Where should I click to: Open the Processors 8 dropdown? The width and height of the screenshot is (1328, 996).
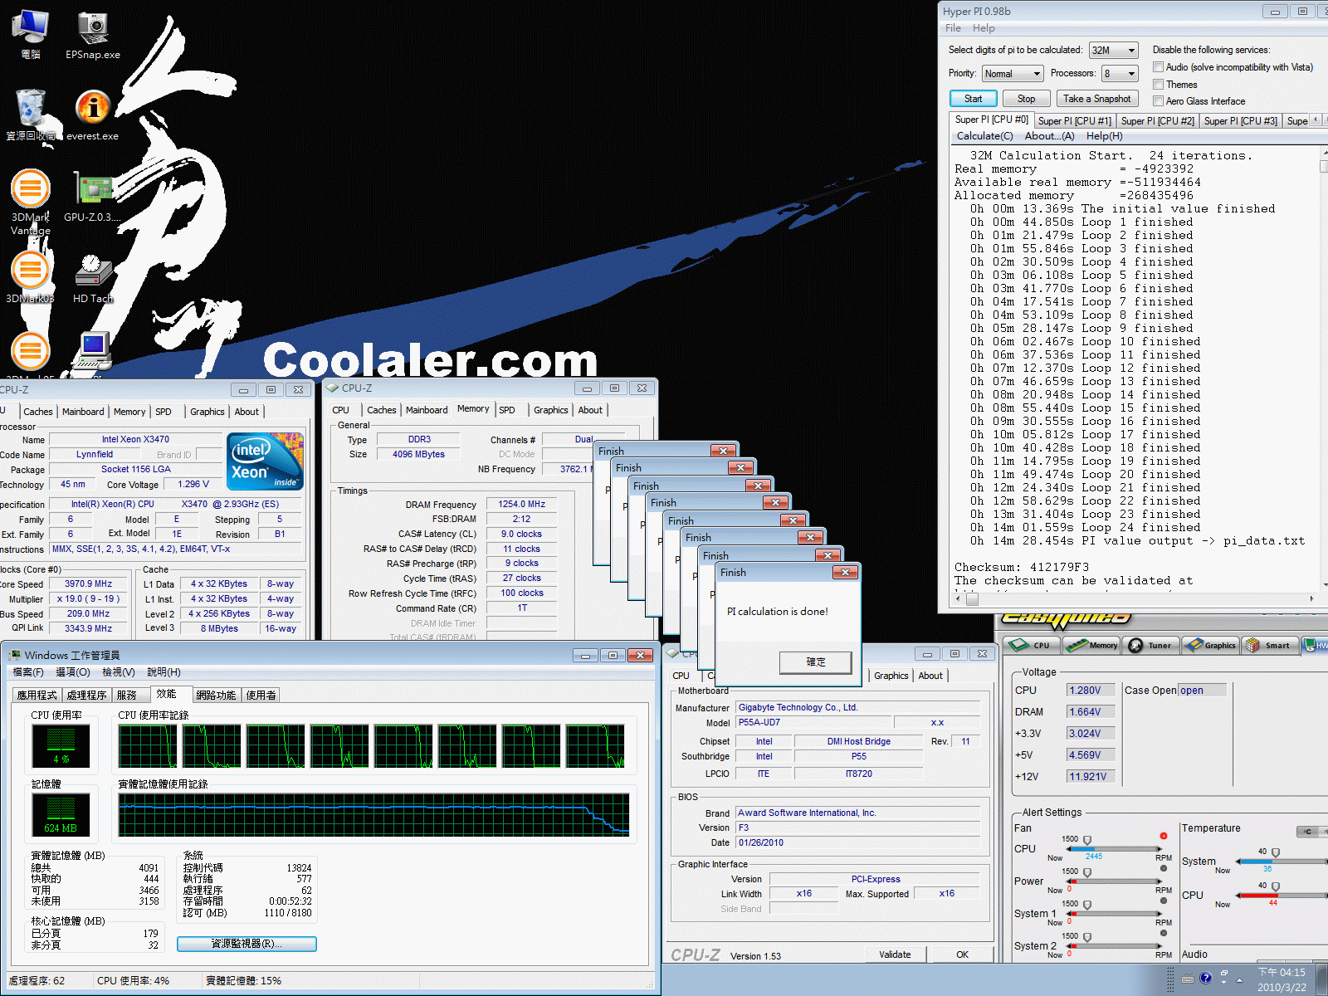coord(1120,74)
